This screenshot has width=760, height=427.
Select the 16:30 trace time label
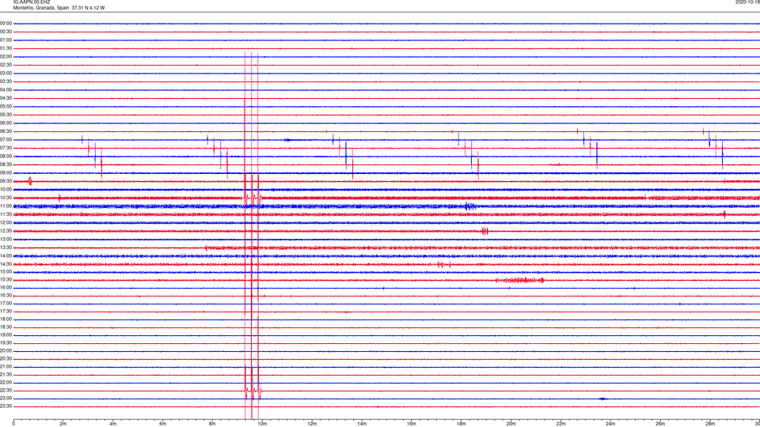6,295
